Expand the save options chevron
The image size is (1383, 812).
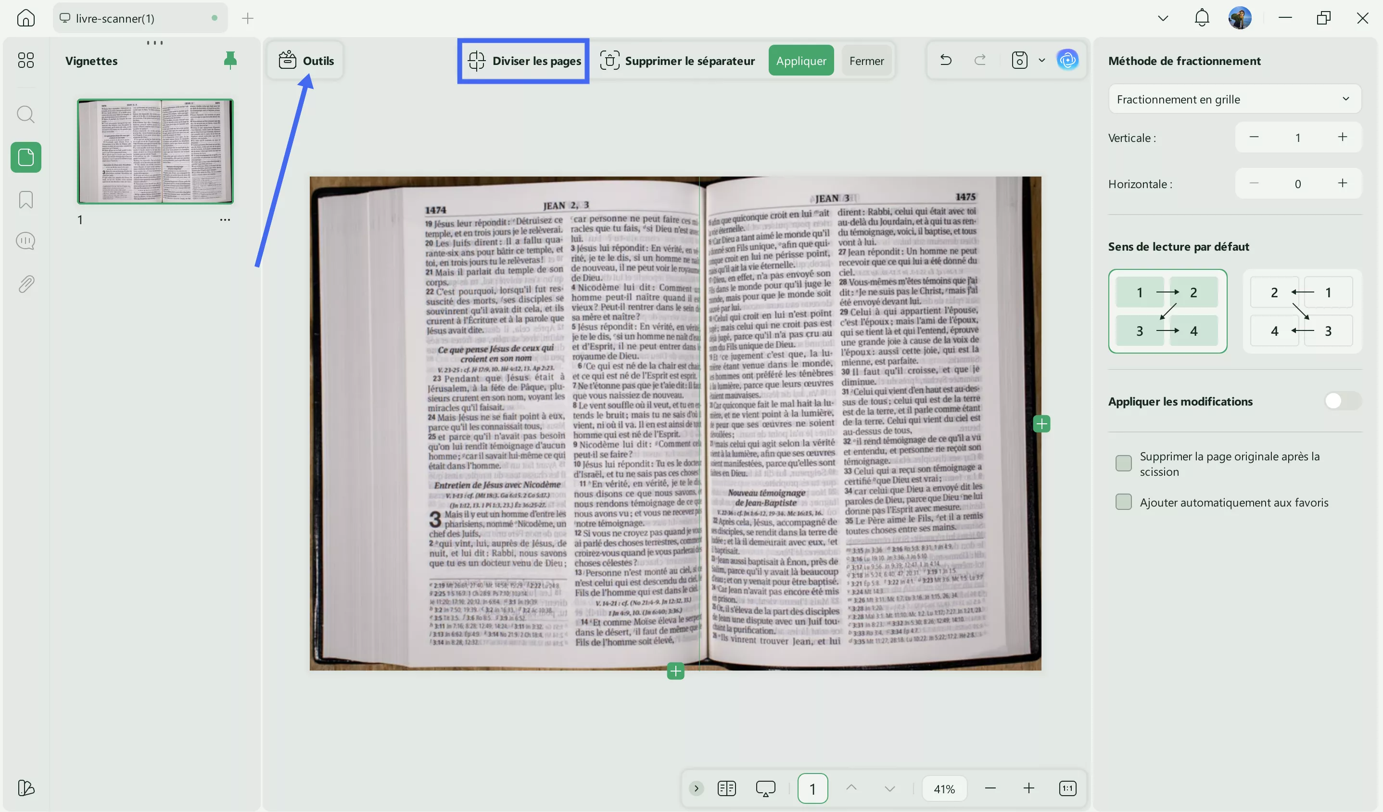pos(1041,60)
